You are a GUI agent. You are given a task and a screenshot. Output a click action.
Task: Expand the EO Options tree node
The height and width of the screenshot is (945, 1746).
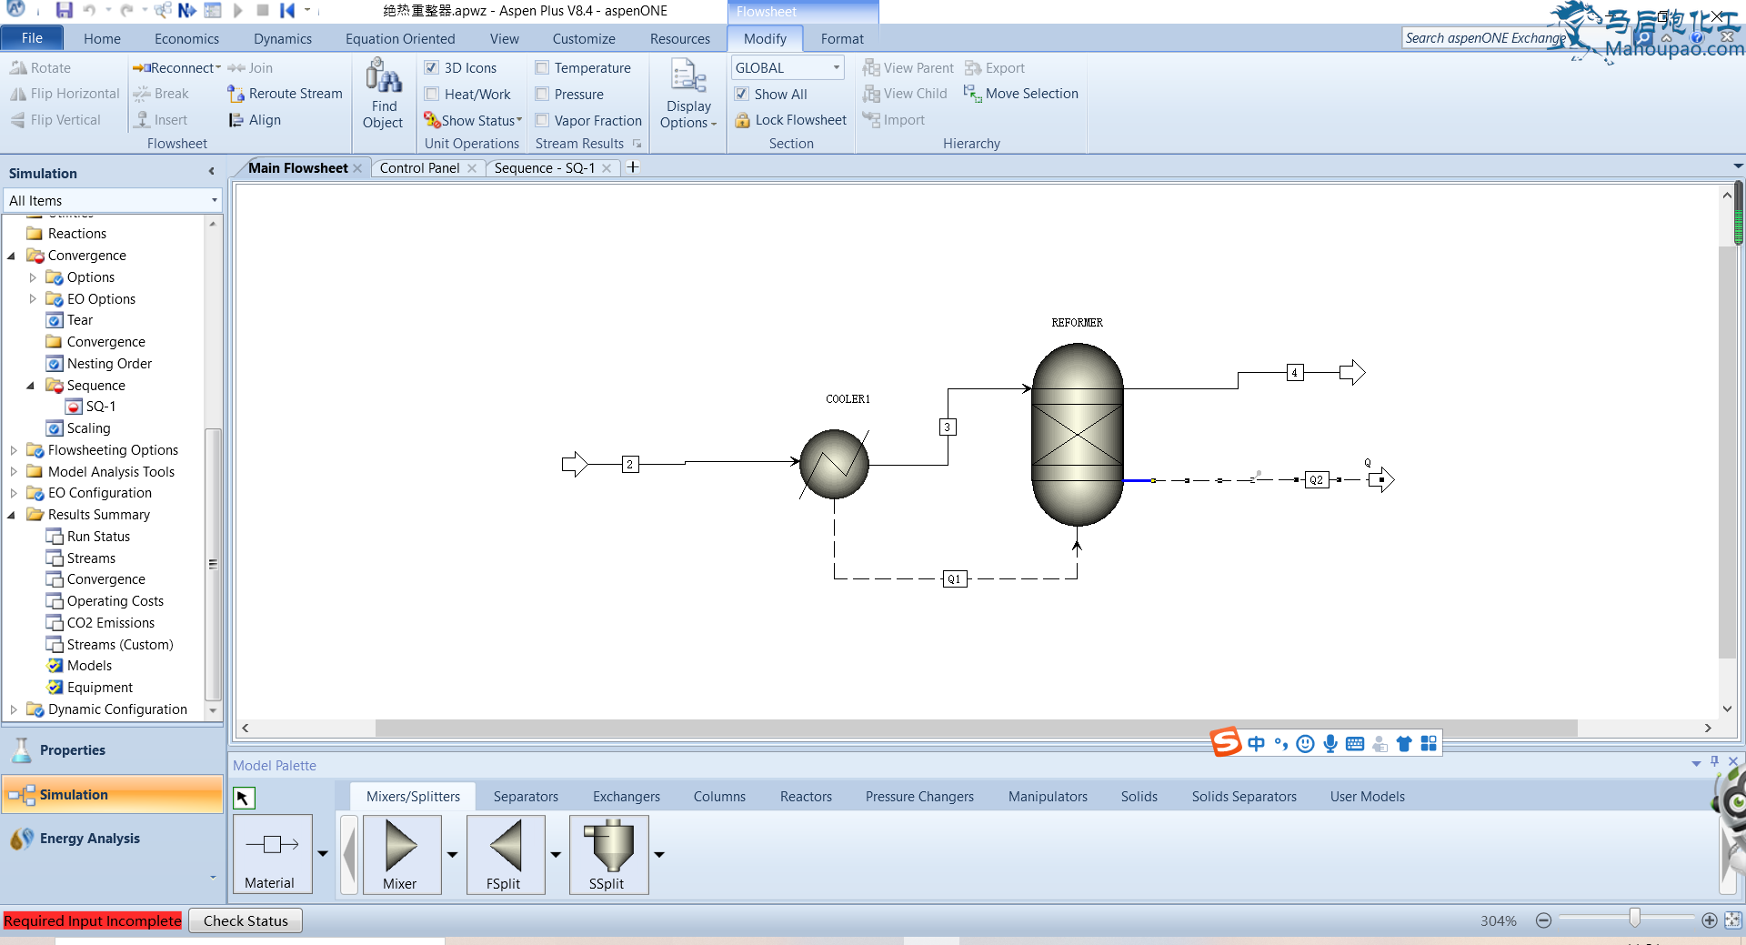33,299
